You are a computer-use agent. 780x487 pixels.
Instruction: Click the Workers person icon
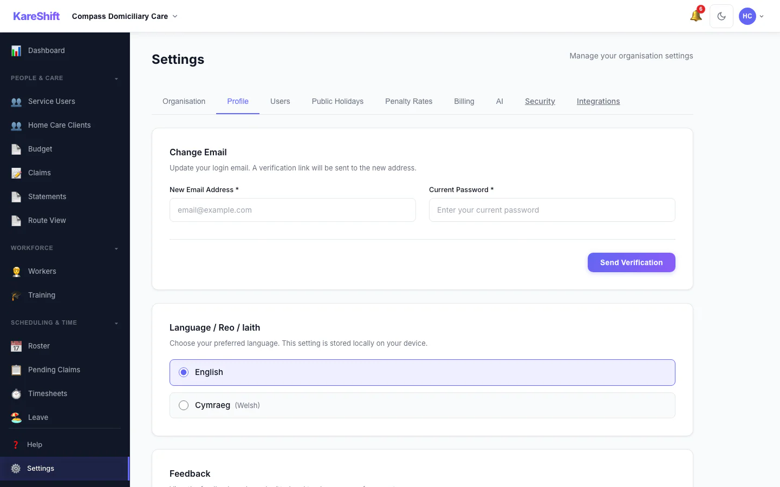16,271
